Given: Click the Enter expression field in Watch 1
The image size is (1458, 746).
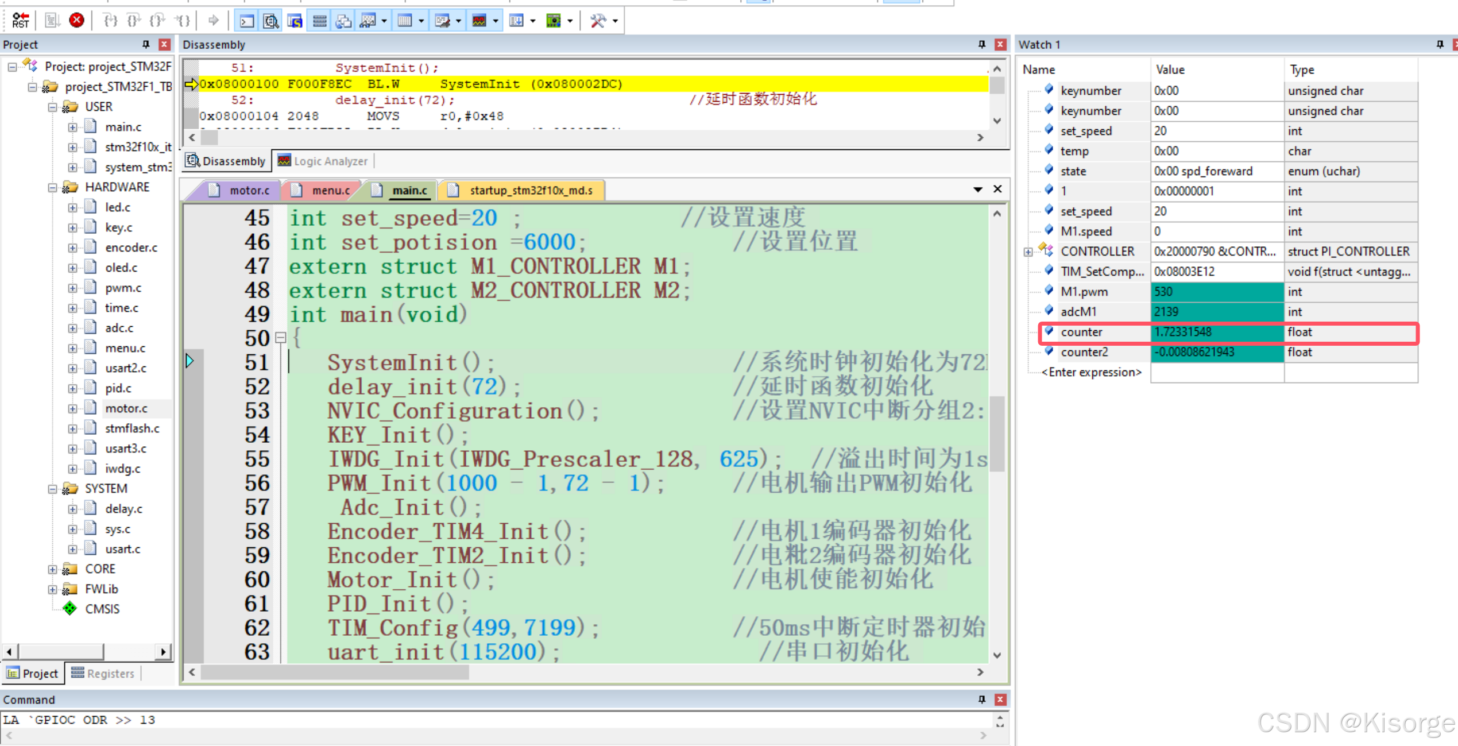Looking at the screenshot, I should pyautogui.click(x=1091, y=372).
